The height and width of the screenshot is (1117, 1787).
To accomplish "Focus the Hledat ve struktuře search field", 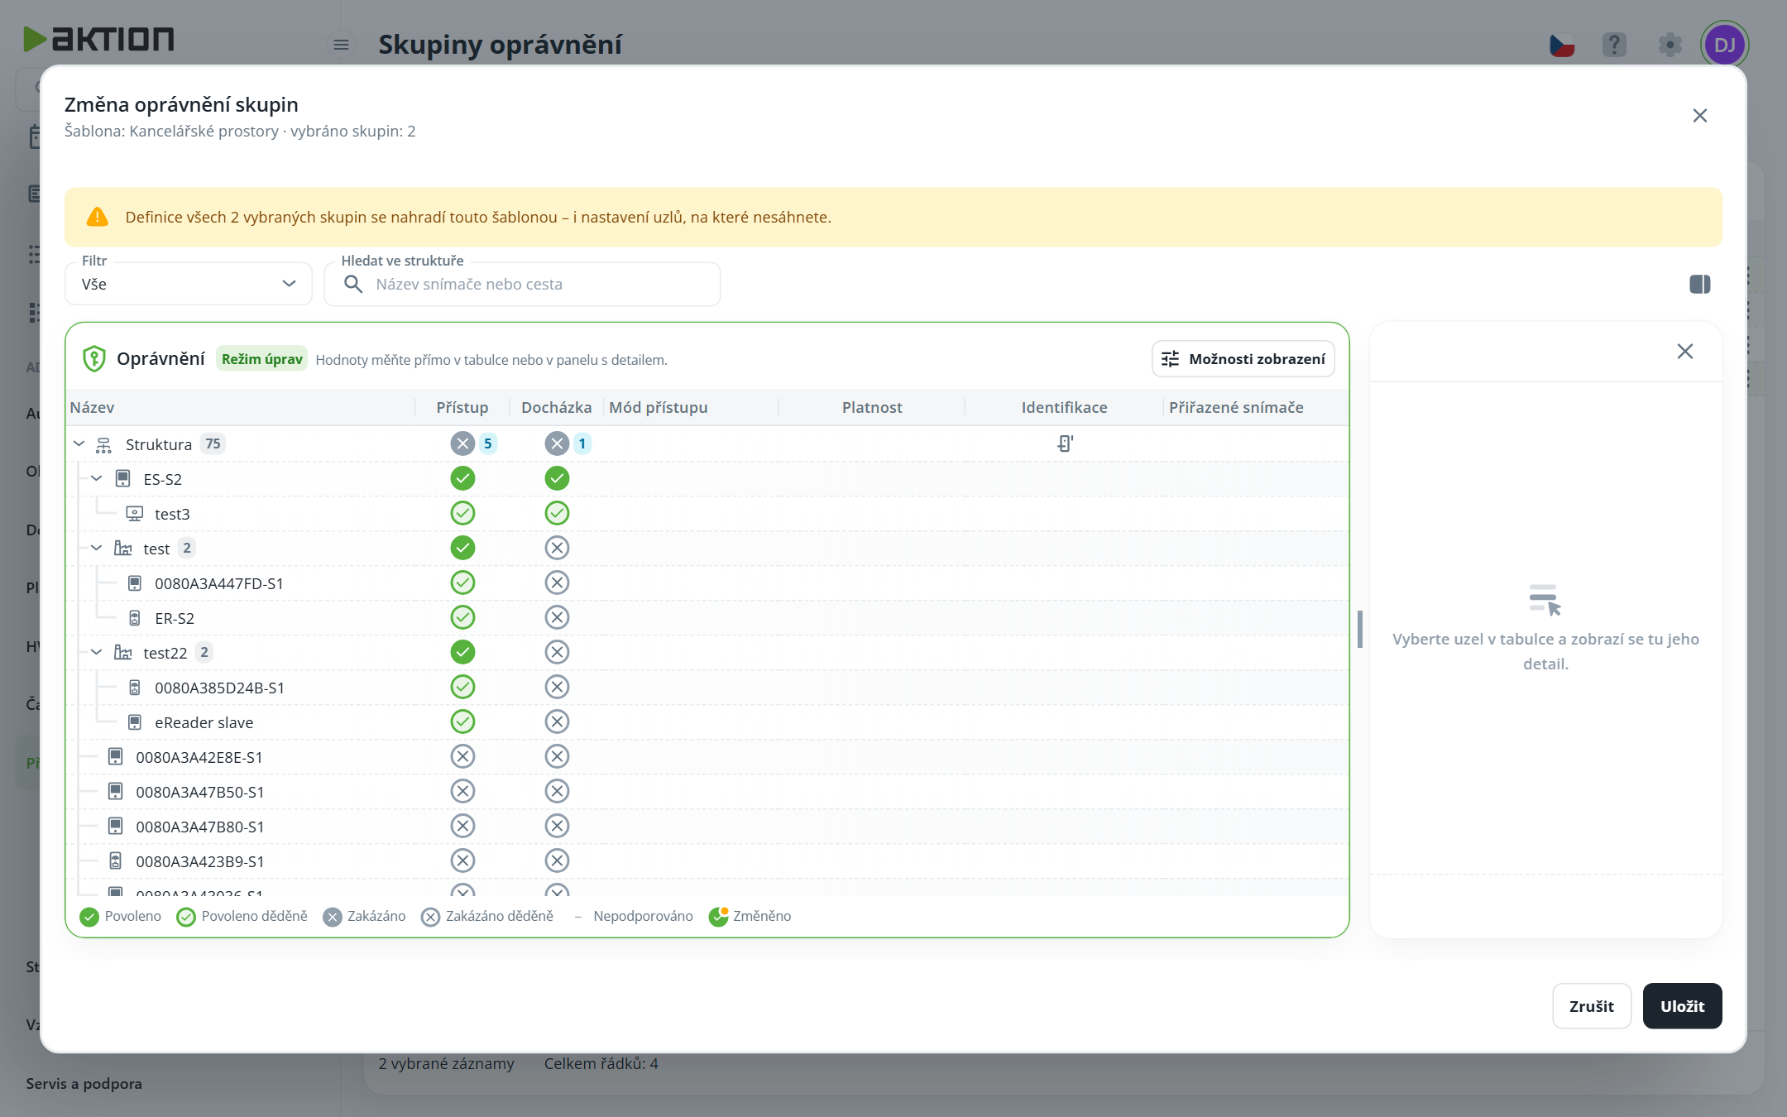I will (522, 285).
